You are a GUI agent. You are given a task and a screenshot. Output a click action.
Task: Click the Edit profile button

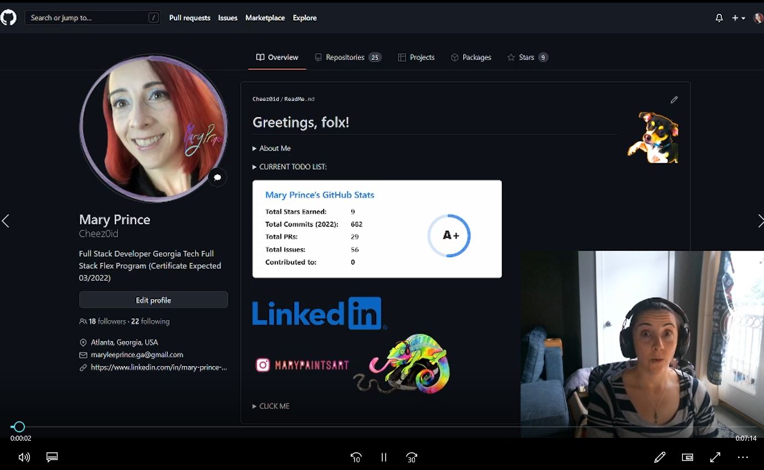[153, 300]
